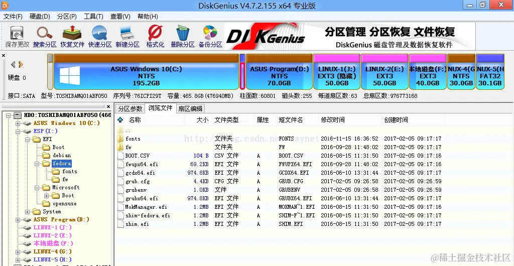Sort by 大小 column header
This screenshot has width=514, height=266.
tap(202, 120)
